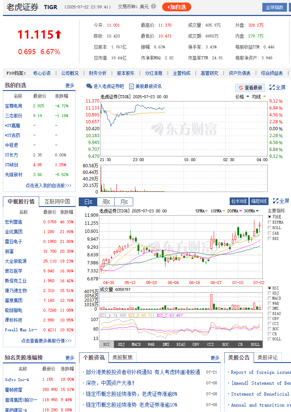This screenshot has width=291, height=412.
Task: Toggle the MACD sub-indicator checkbox
Action: 270,299
